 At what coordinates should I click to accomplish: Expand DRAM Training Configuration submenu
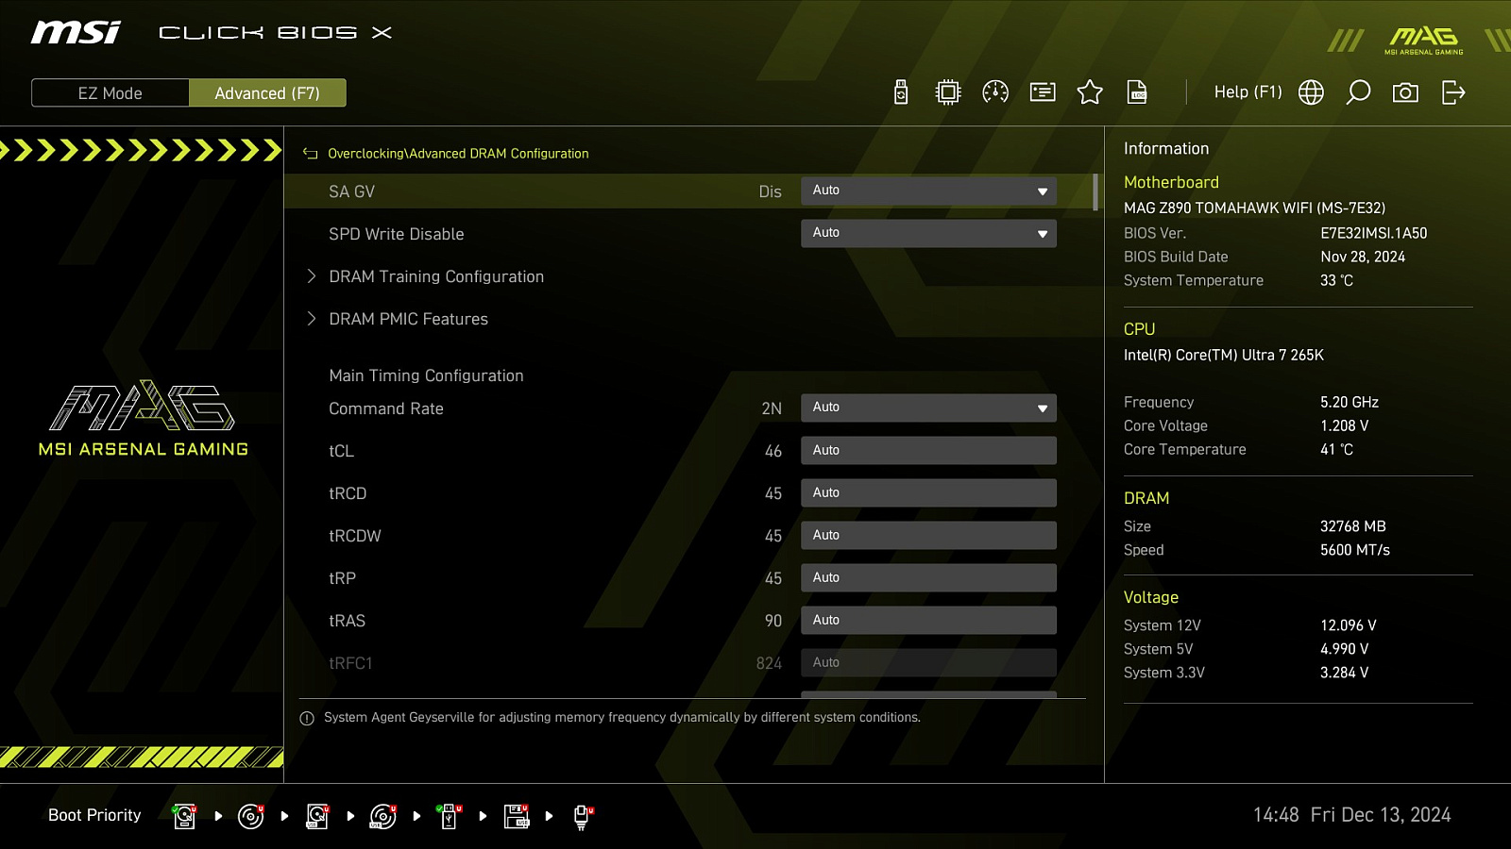pyautogui.click(x=436, y=276)
